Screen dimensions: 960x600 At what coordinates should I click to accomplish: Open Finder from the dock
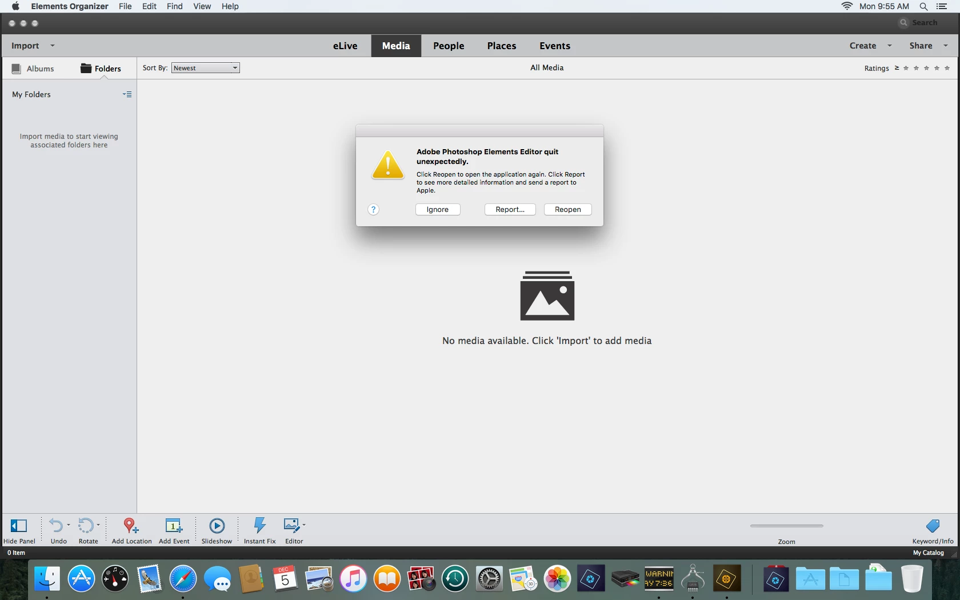tap(47, 579)
